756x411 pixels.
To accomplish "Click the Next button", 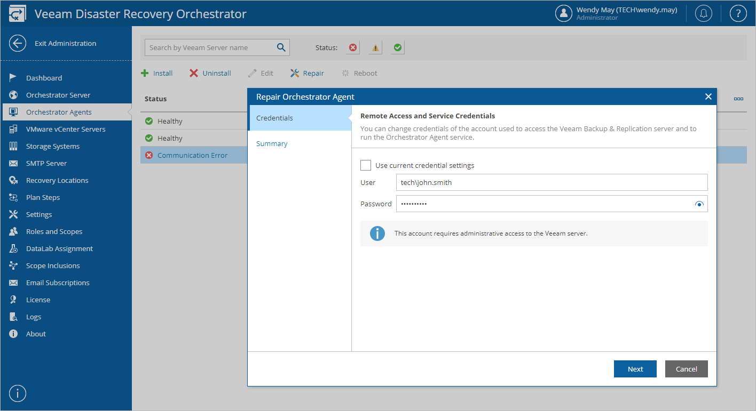I will 635,369.
